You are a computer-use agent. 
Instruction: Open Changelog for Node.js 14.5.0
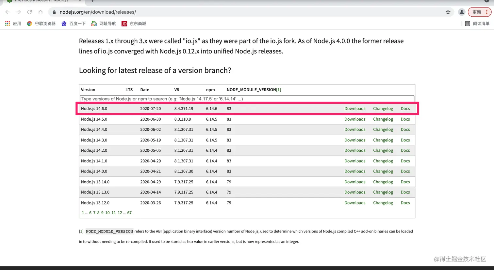pyautogui.click(x=383, y=119)
